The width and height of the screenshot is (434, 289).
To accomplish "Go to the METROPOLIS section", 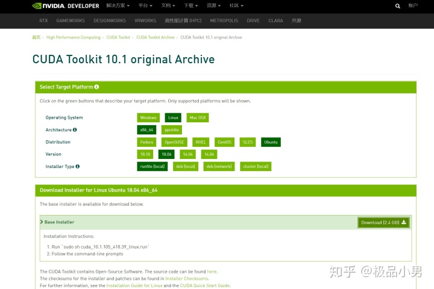I will coord(224,20).
